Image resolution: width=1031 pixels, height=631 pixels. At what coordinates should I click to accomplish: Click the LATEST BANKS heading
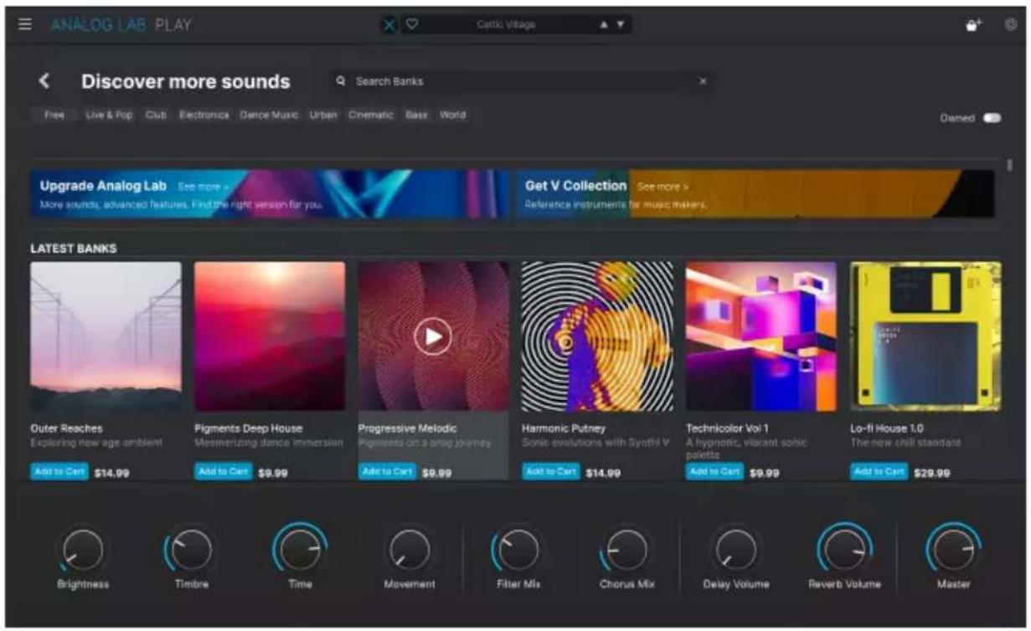[x=74, y=249]
